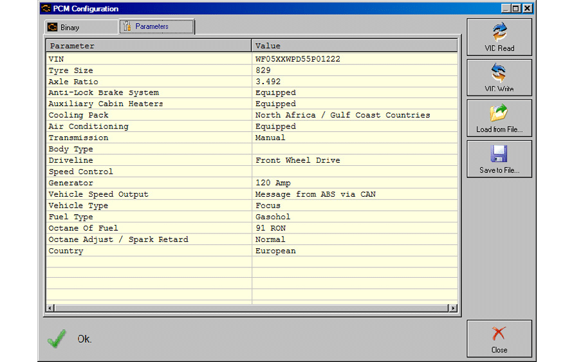Click the Save to File floppy icon

click(499, 154)
